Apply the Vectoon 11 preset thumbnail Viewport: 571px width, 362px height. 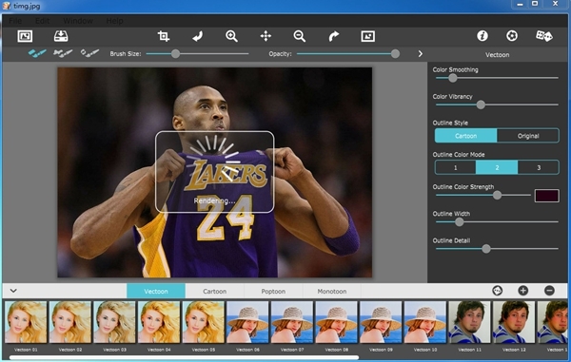click(470, 322)
